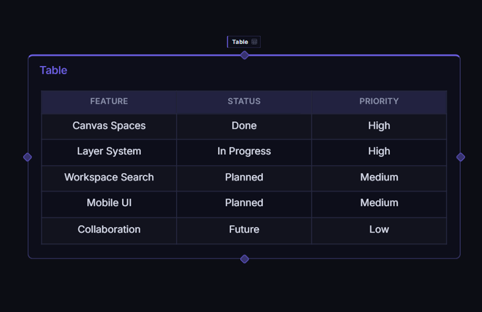Click the left diamond connector handle
482x312 pixels.
point(27,157)
